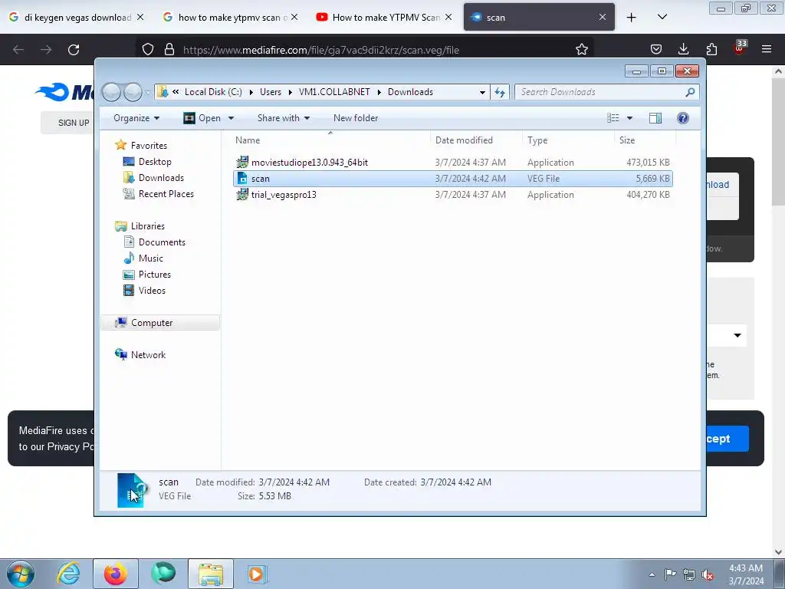Screen dimensions: 785x589
Task: Sort by Name column header
Action: click(330, 140)
